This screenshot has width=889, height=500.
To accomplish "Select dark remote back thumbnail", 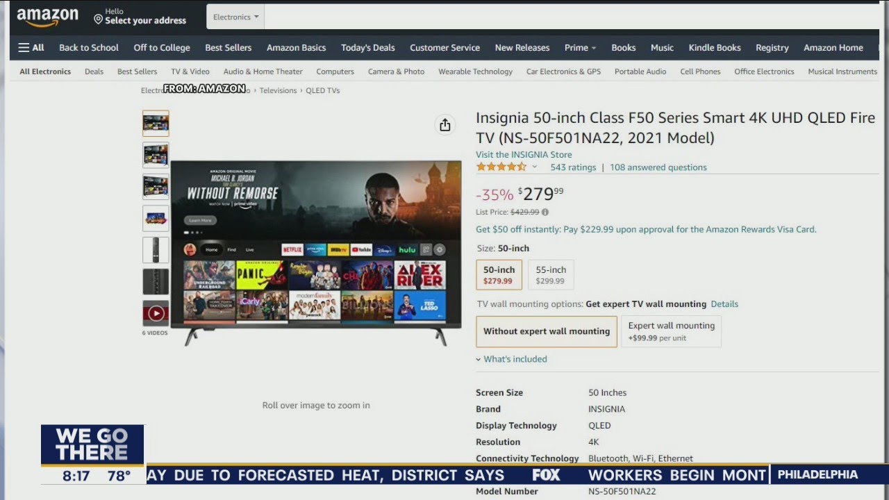I will pyautogui.click(x=156, y=281).
